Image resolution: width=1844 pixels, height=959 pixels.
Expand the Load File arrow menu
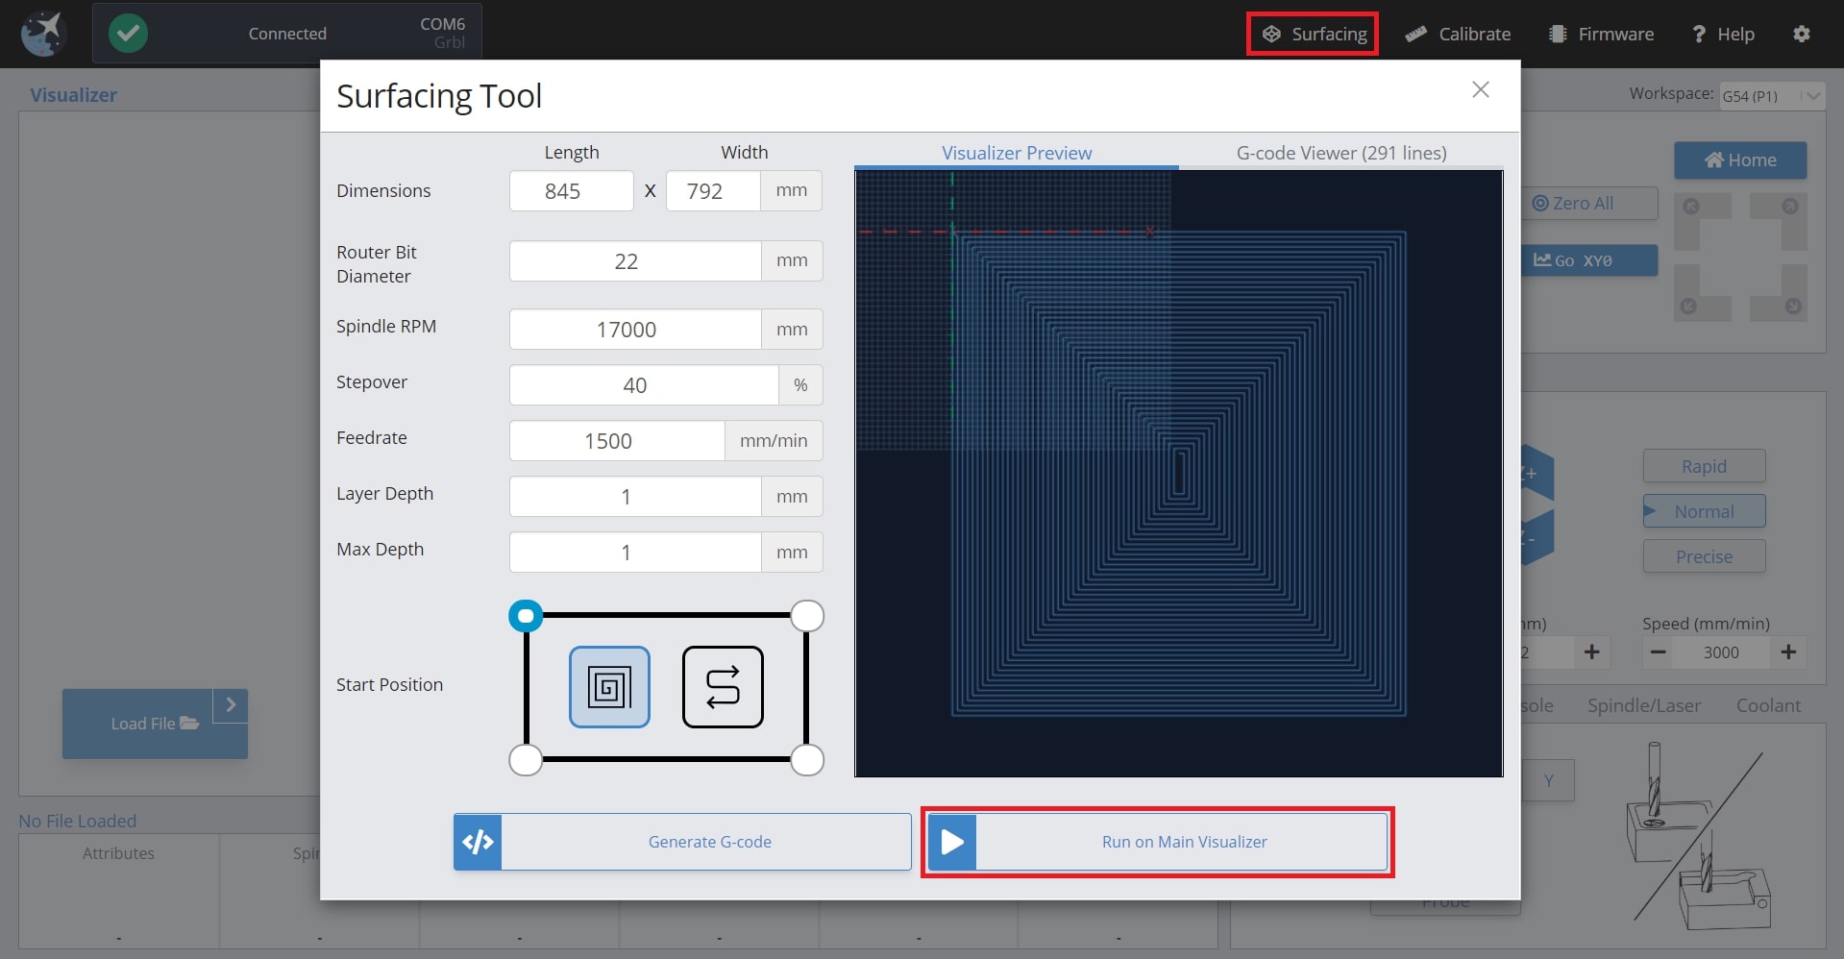click(231, 704)
